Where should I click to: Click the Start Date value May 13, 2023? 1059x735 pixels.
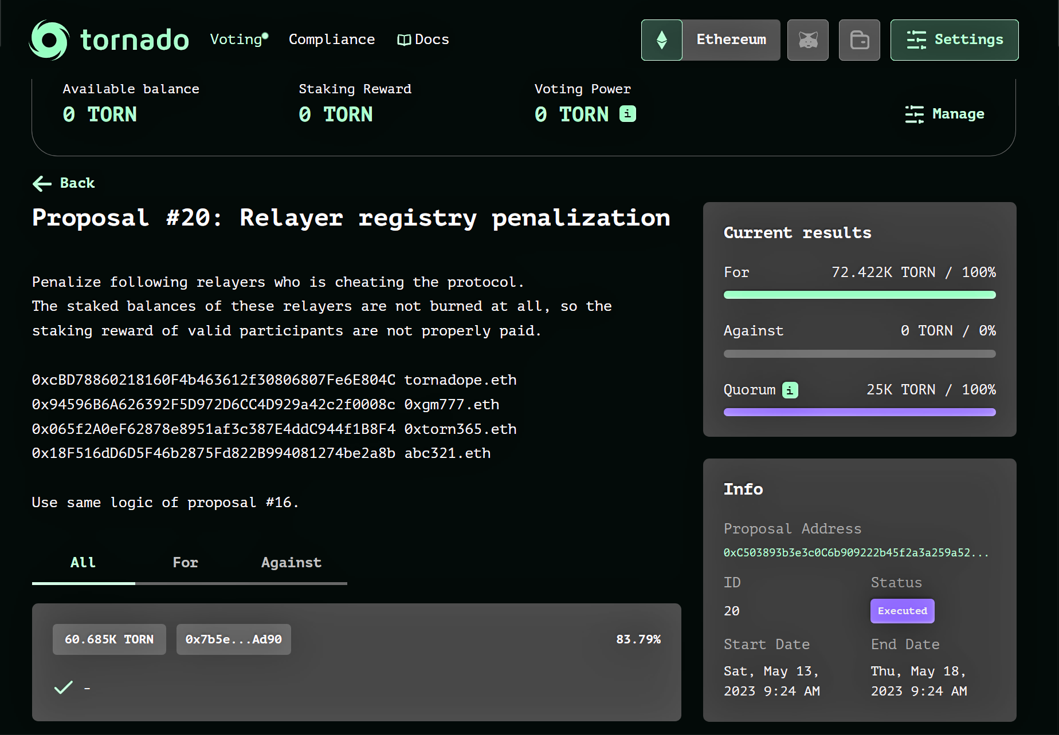(x=772, y=681)
